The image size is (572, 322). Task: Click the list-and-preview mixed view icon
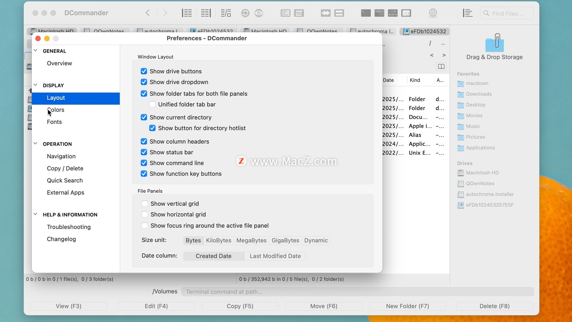[x=226, y=13]
